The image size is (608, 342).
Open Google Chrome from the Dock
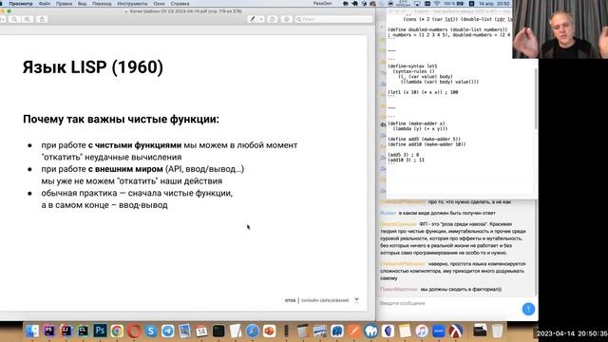[x=117, y=331]
